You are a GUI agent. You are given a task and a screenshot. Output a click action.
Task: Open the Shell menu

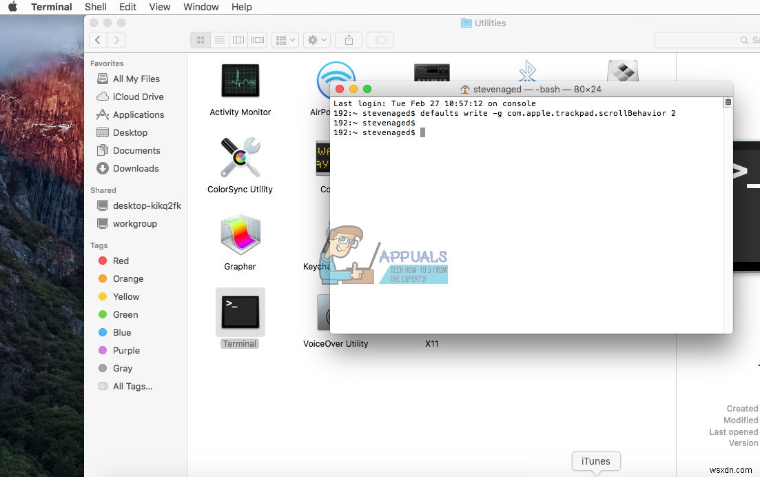95,7
